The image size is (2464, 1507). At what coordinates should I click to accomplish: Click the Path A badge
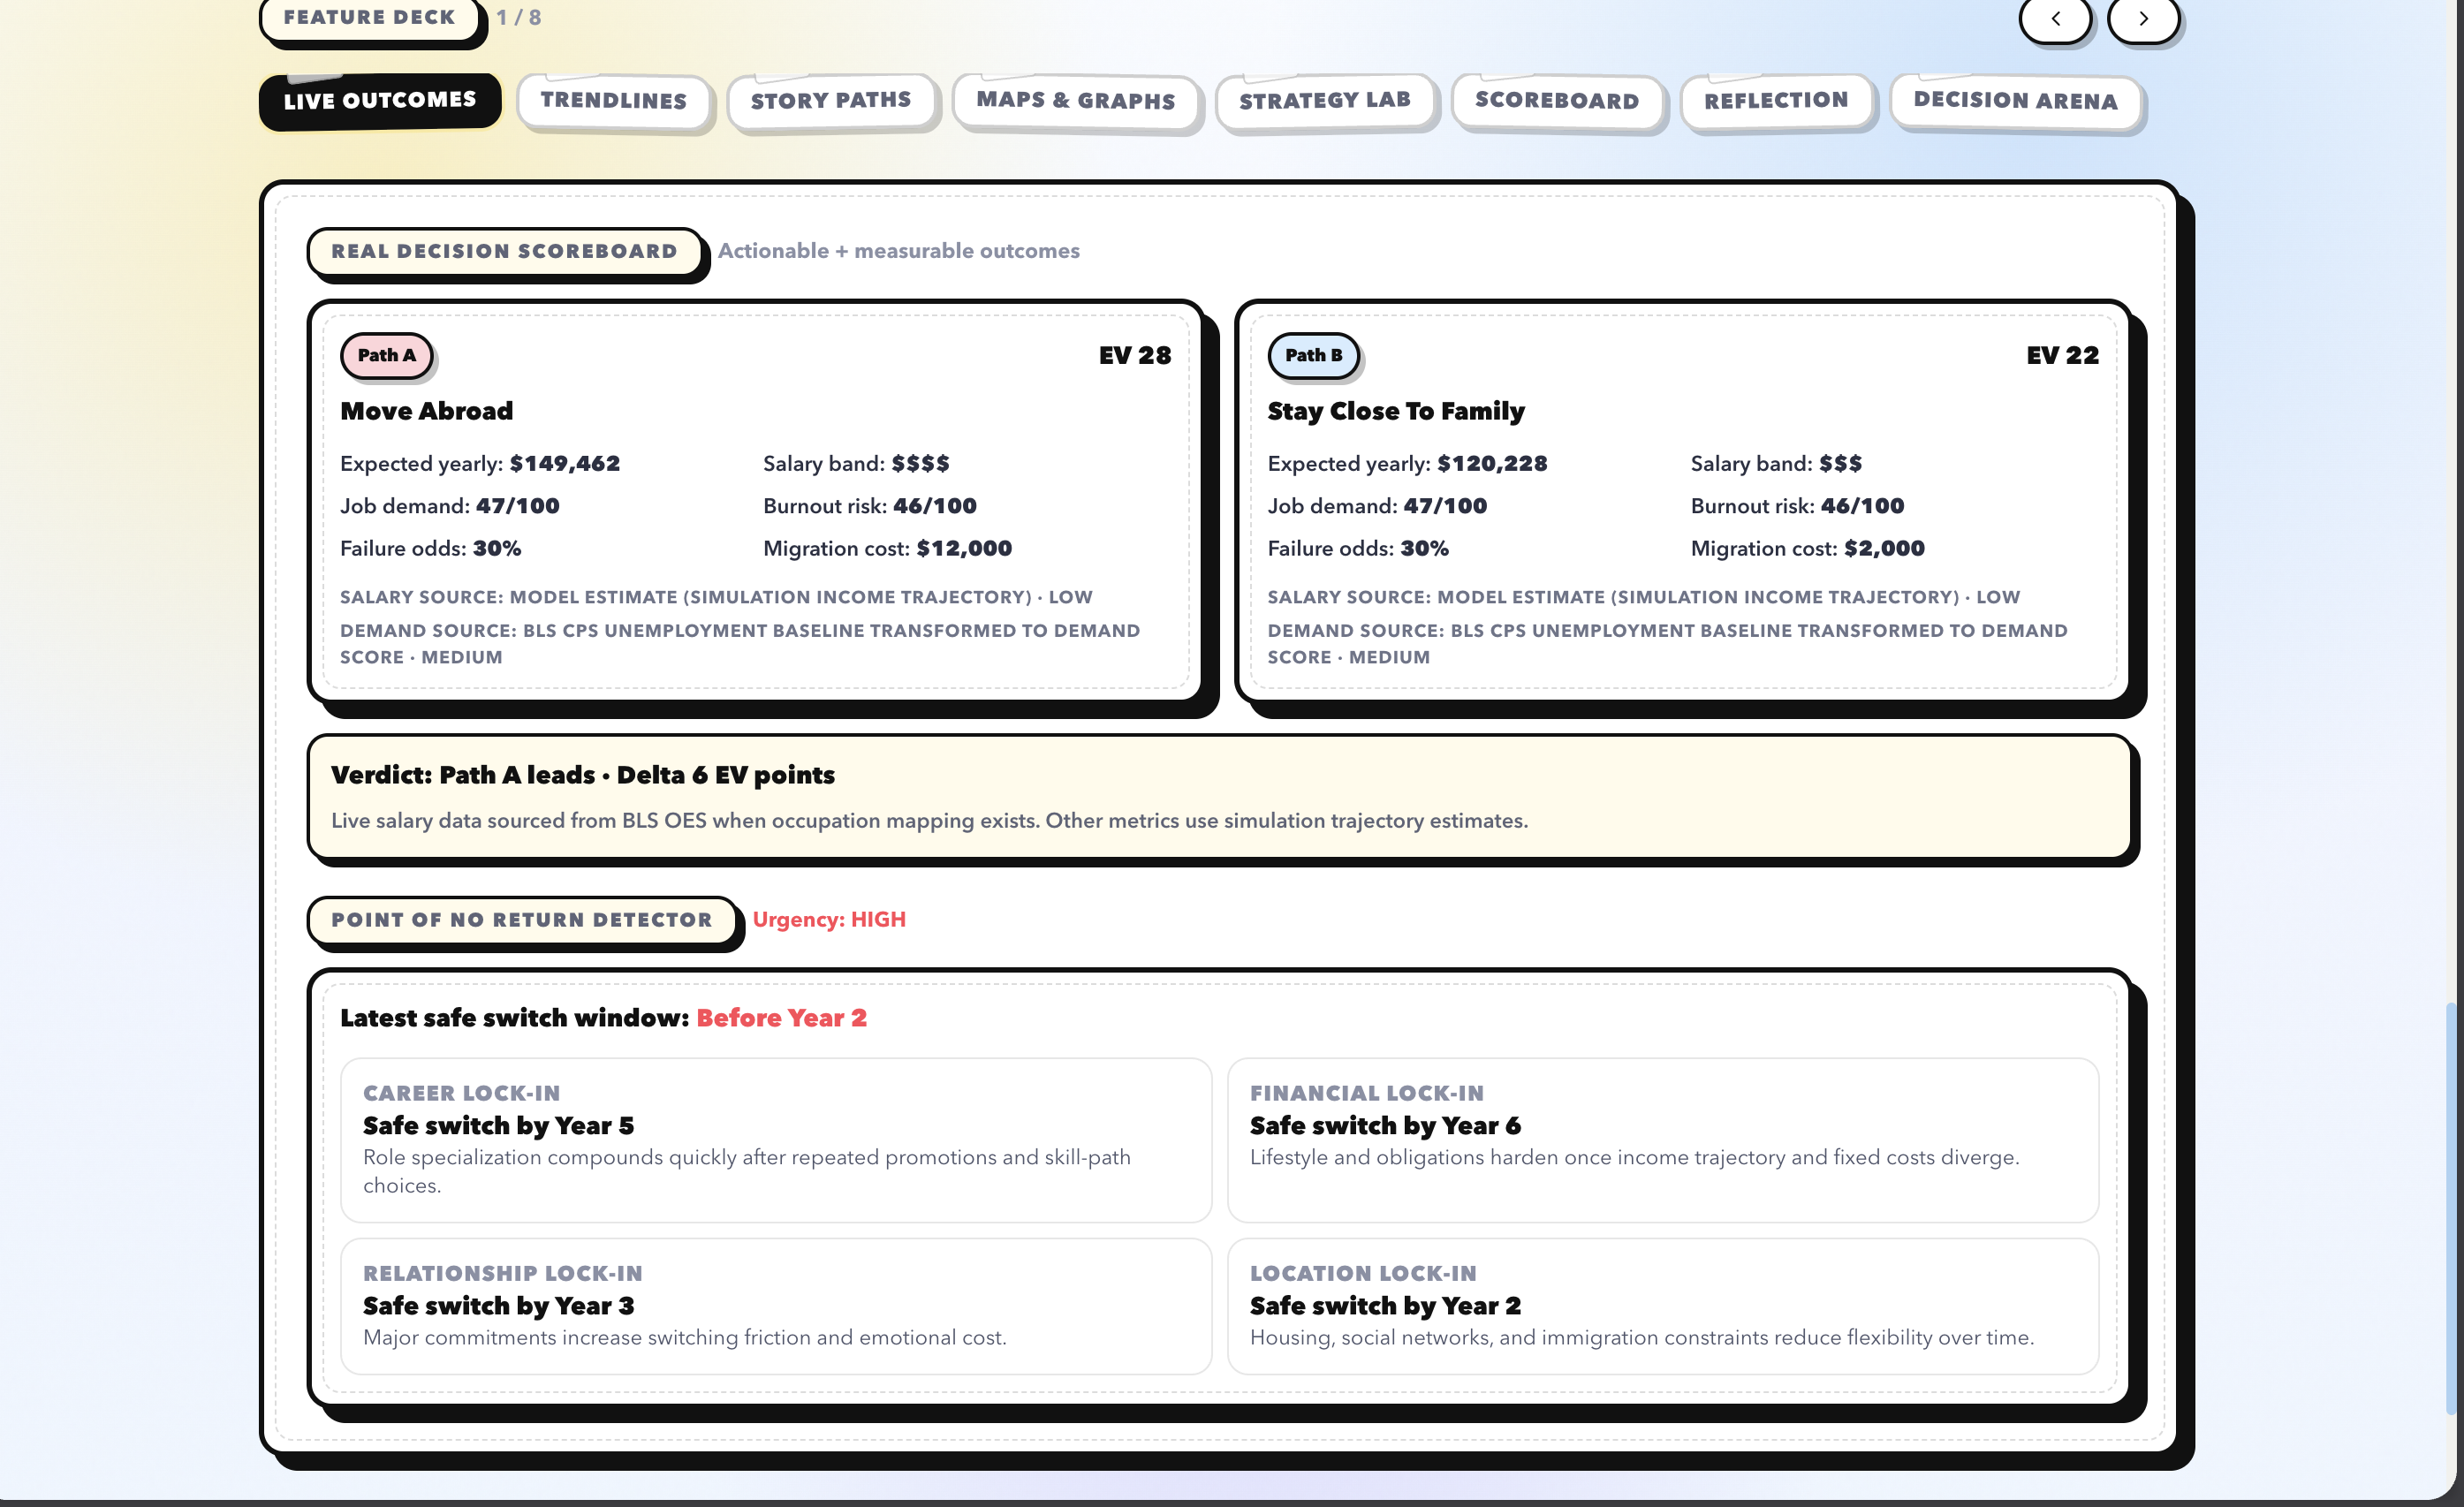[x=386, y=355]
